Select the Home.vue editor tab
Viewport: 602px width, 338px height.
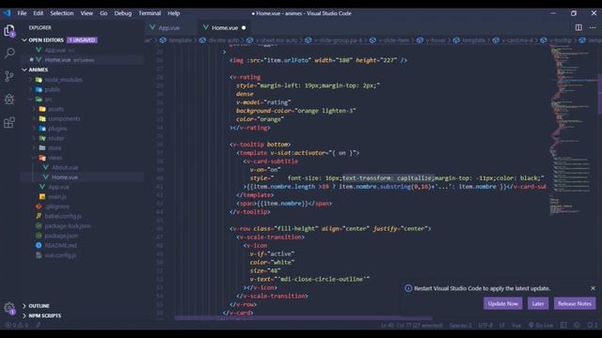point(225,27)
